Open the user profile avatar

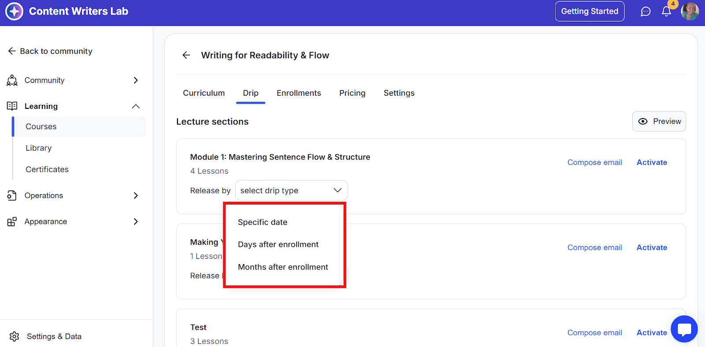[x=690, y=11]
